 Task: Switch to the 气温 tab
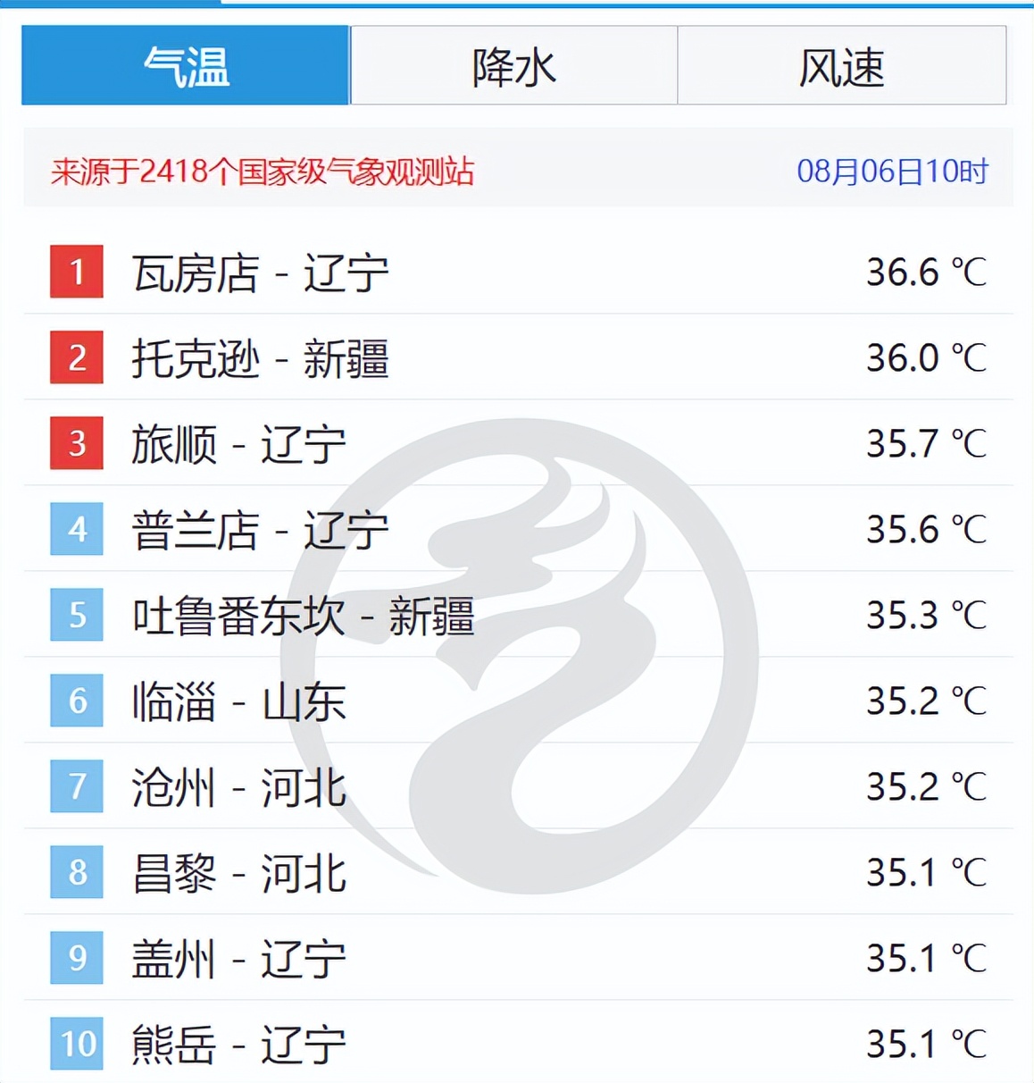point(186,65)
